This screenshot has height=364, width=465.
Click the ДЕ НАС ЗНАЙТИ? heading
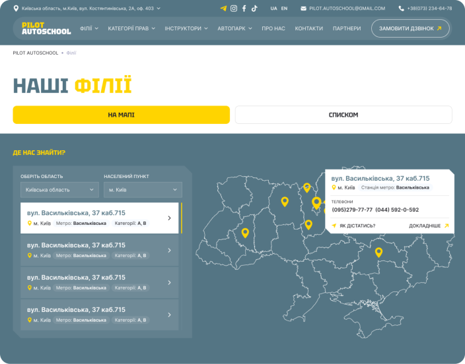point(39,152)
